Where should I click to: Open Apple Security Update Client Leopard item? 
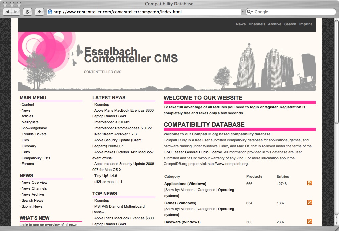tap(117, 143)
